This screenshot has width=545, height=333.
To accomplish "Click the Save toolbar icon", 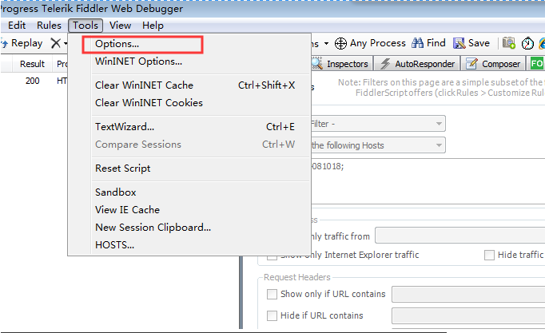I will point(459,43).
